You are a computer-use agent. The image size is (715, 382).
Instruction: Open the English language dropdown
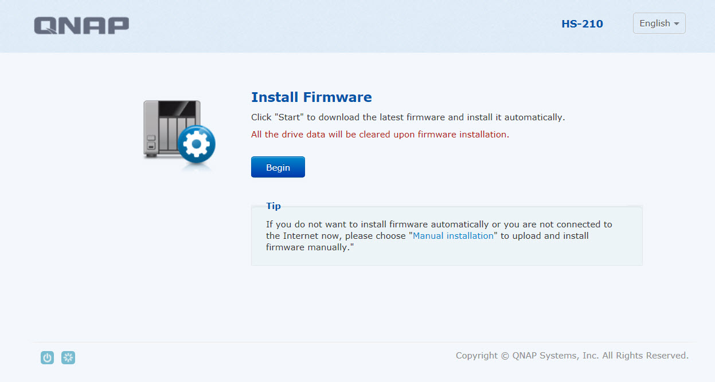tap(659, 23)
